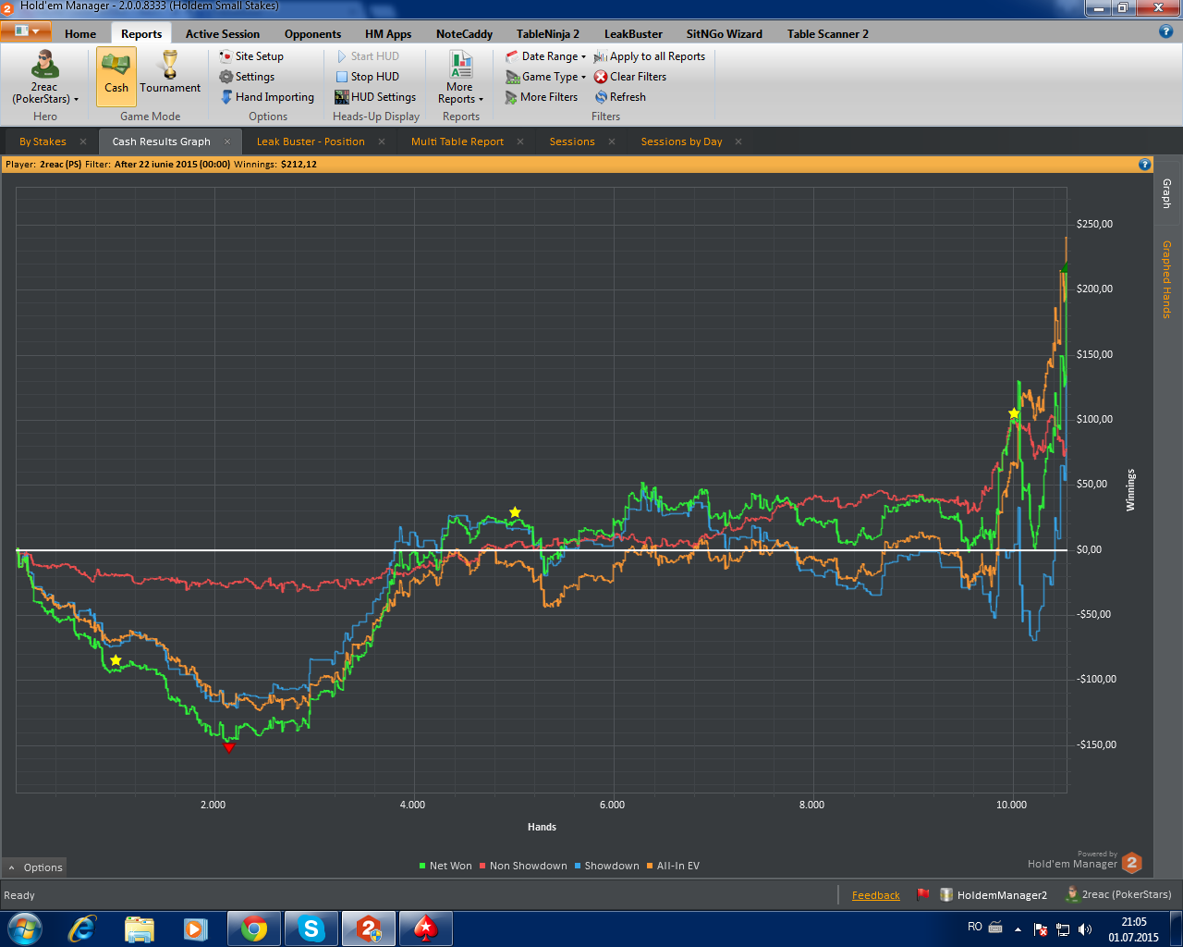The image size is (1183, 947).
Task: Click the green peak marker on the graph
Action: (x=1065, y=268)
